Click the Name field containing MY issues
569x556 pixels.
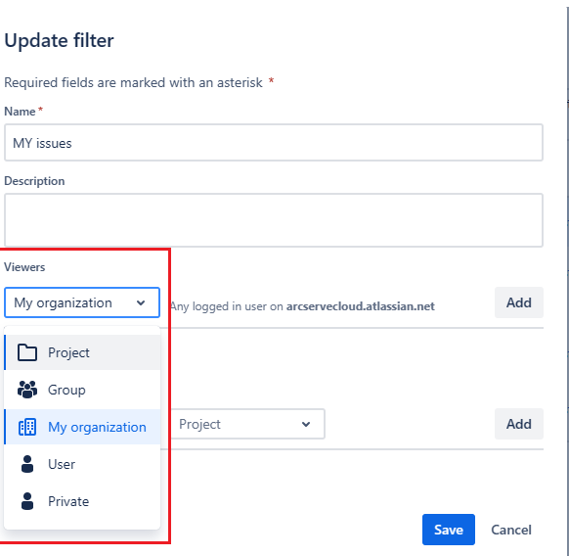coord(274,143)
